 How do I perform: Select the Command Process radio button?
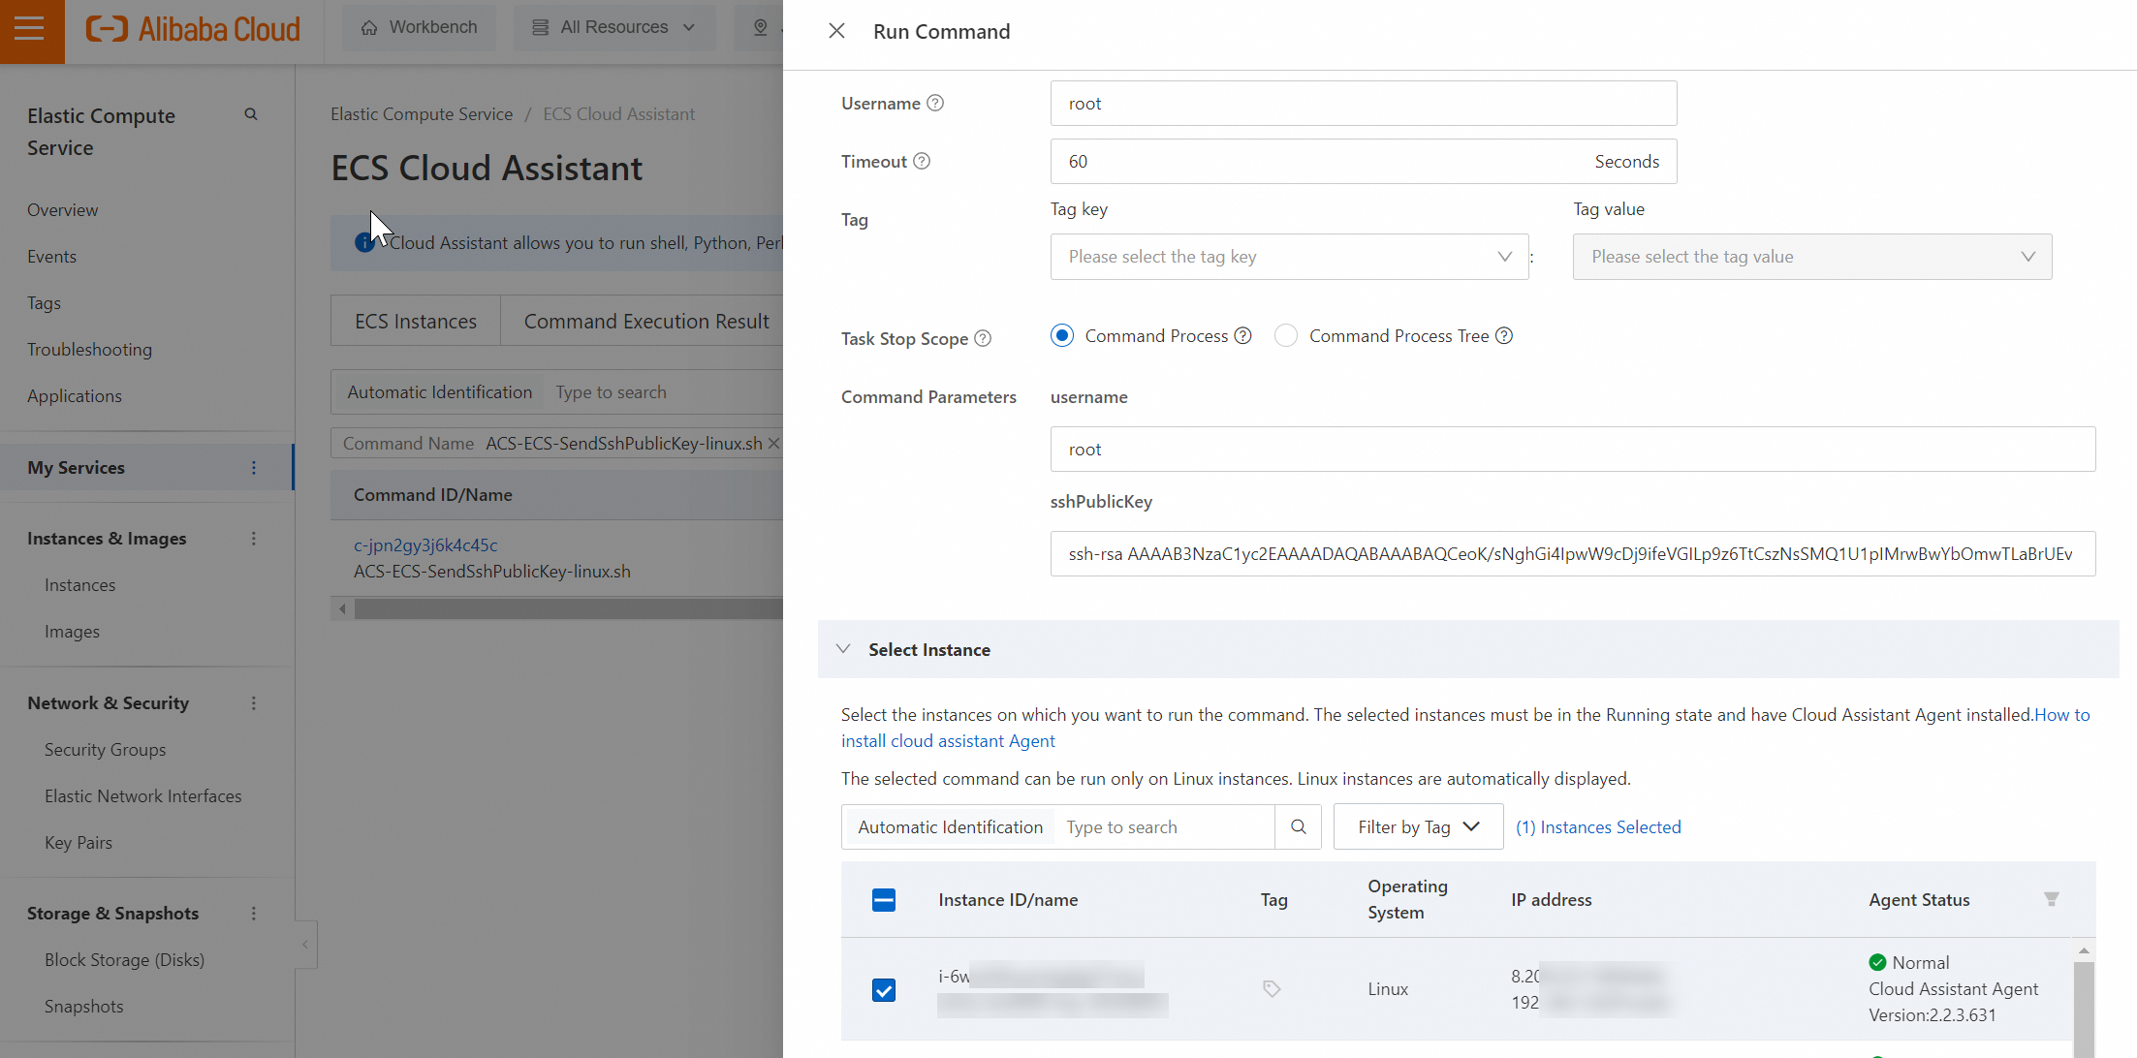1061,336
